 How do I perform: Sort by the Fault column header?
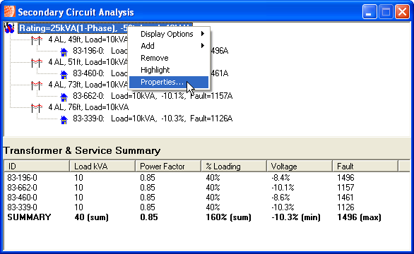coord(365,167)
